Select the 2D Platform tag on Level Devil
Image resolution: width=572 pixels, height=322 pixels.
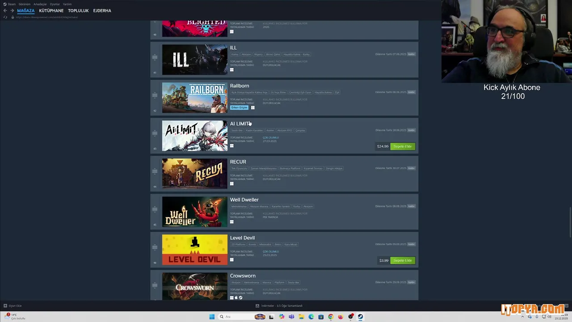238,245
